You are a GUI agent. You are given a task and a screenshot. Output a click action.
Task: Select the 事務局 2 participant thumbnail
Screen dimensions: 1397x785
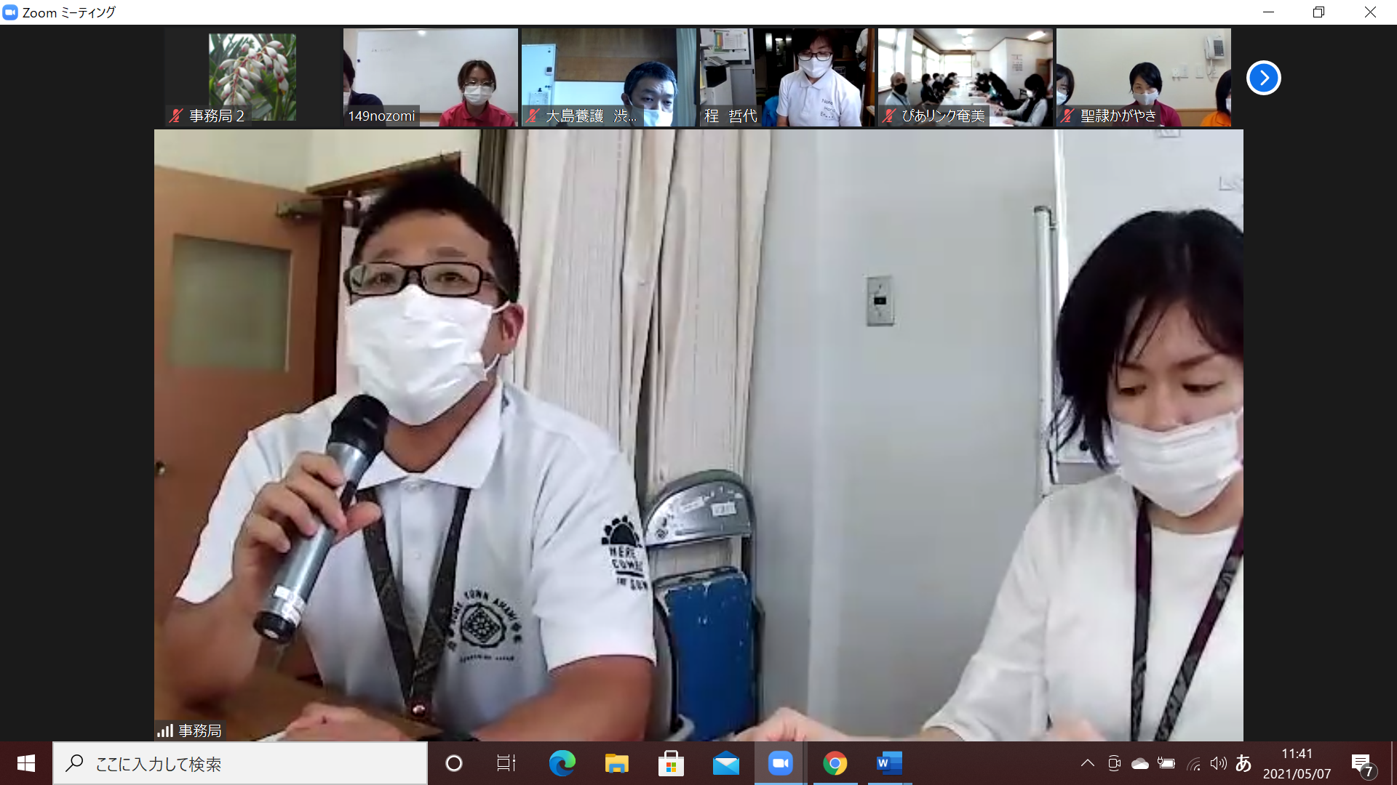(252, 77)
